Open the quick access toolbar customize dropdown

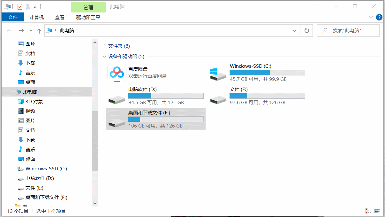tap(35, 7)
